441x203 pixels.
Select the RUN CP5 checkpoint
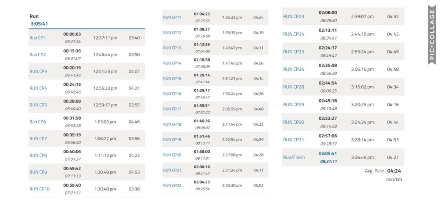tap(38, 105)
